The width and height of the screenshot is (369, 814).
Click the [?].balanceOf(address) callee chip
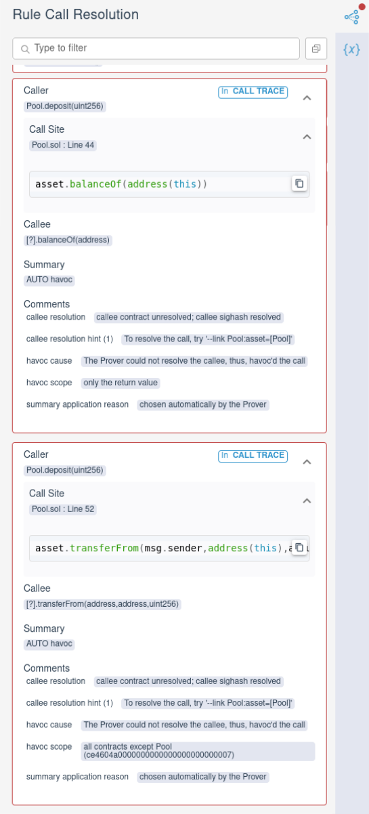[x=68, y=240]
